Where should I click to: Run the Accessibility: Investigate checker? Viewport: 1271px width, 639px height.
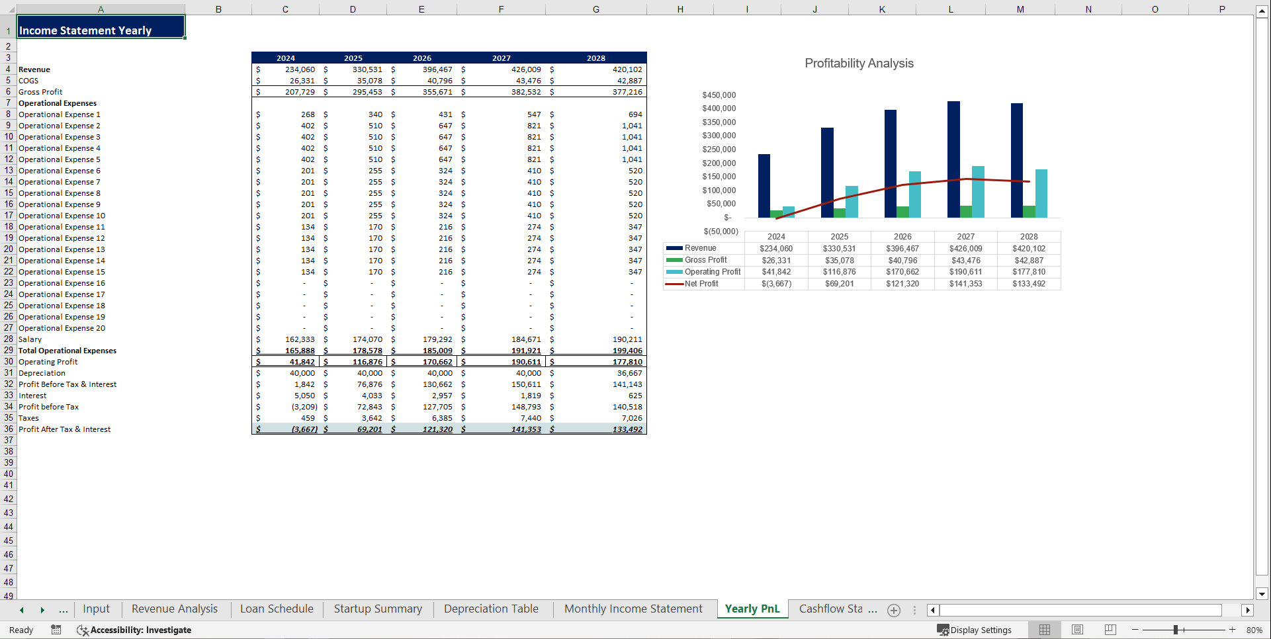(x=134, y=630)
